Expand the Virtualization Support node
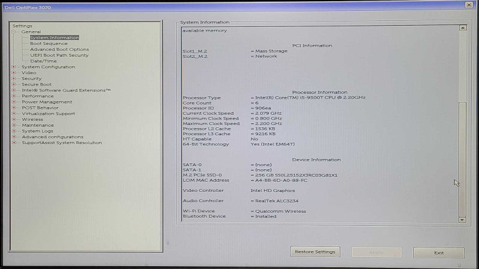Viewport: 479px width, 269px height. point(14,114)
